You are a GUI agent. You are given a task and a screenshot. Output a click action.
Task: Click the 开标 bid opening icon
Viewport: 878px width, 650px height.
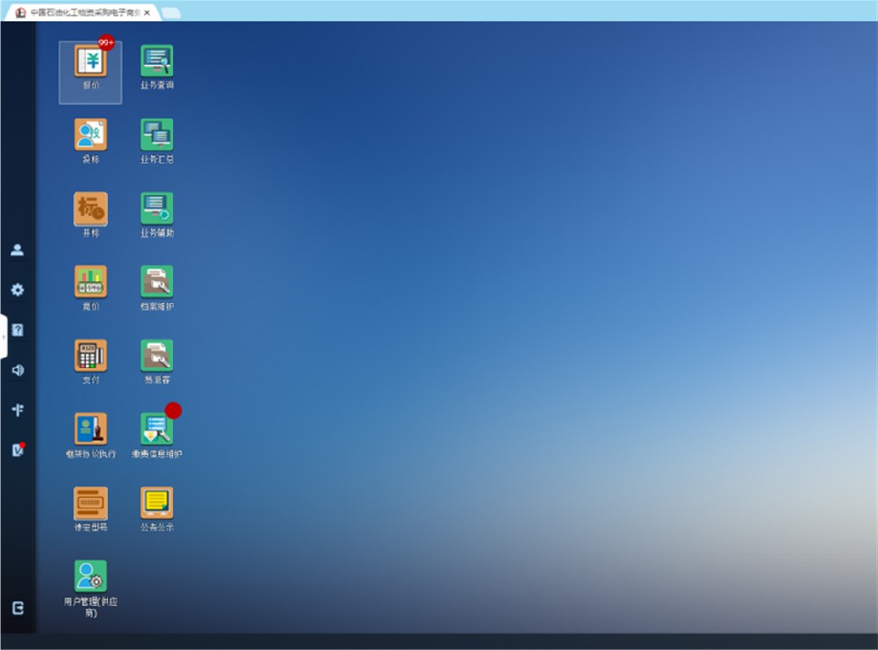coord(90,209)
